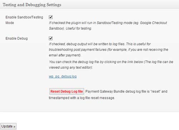The width and height of the screenshot is (179, 130).
Task: Click the 'Sandbox). Useful for testing' text line
Action: 70,28
